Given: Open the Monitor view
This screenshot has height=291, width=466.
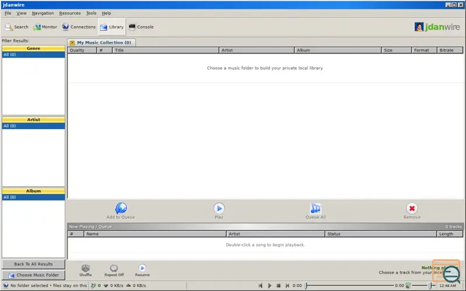Looking at the screenshot, I should (45, 27).
